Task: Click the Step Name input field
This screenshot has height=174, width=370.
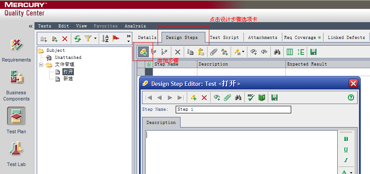Action: click(233, 109)
